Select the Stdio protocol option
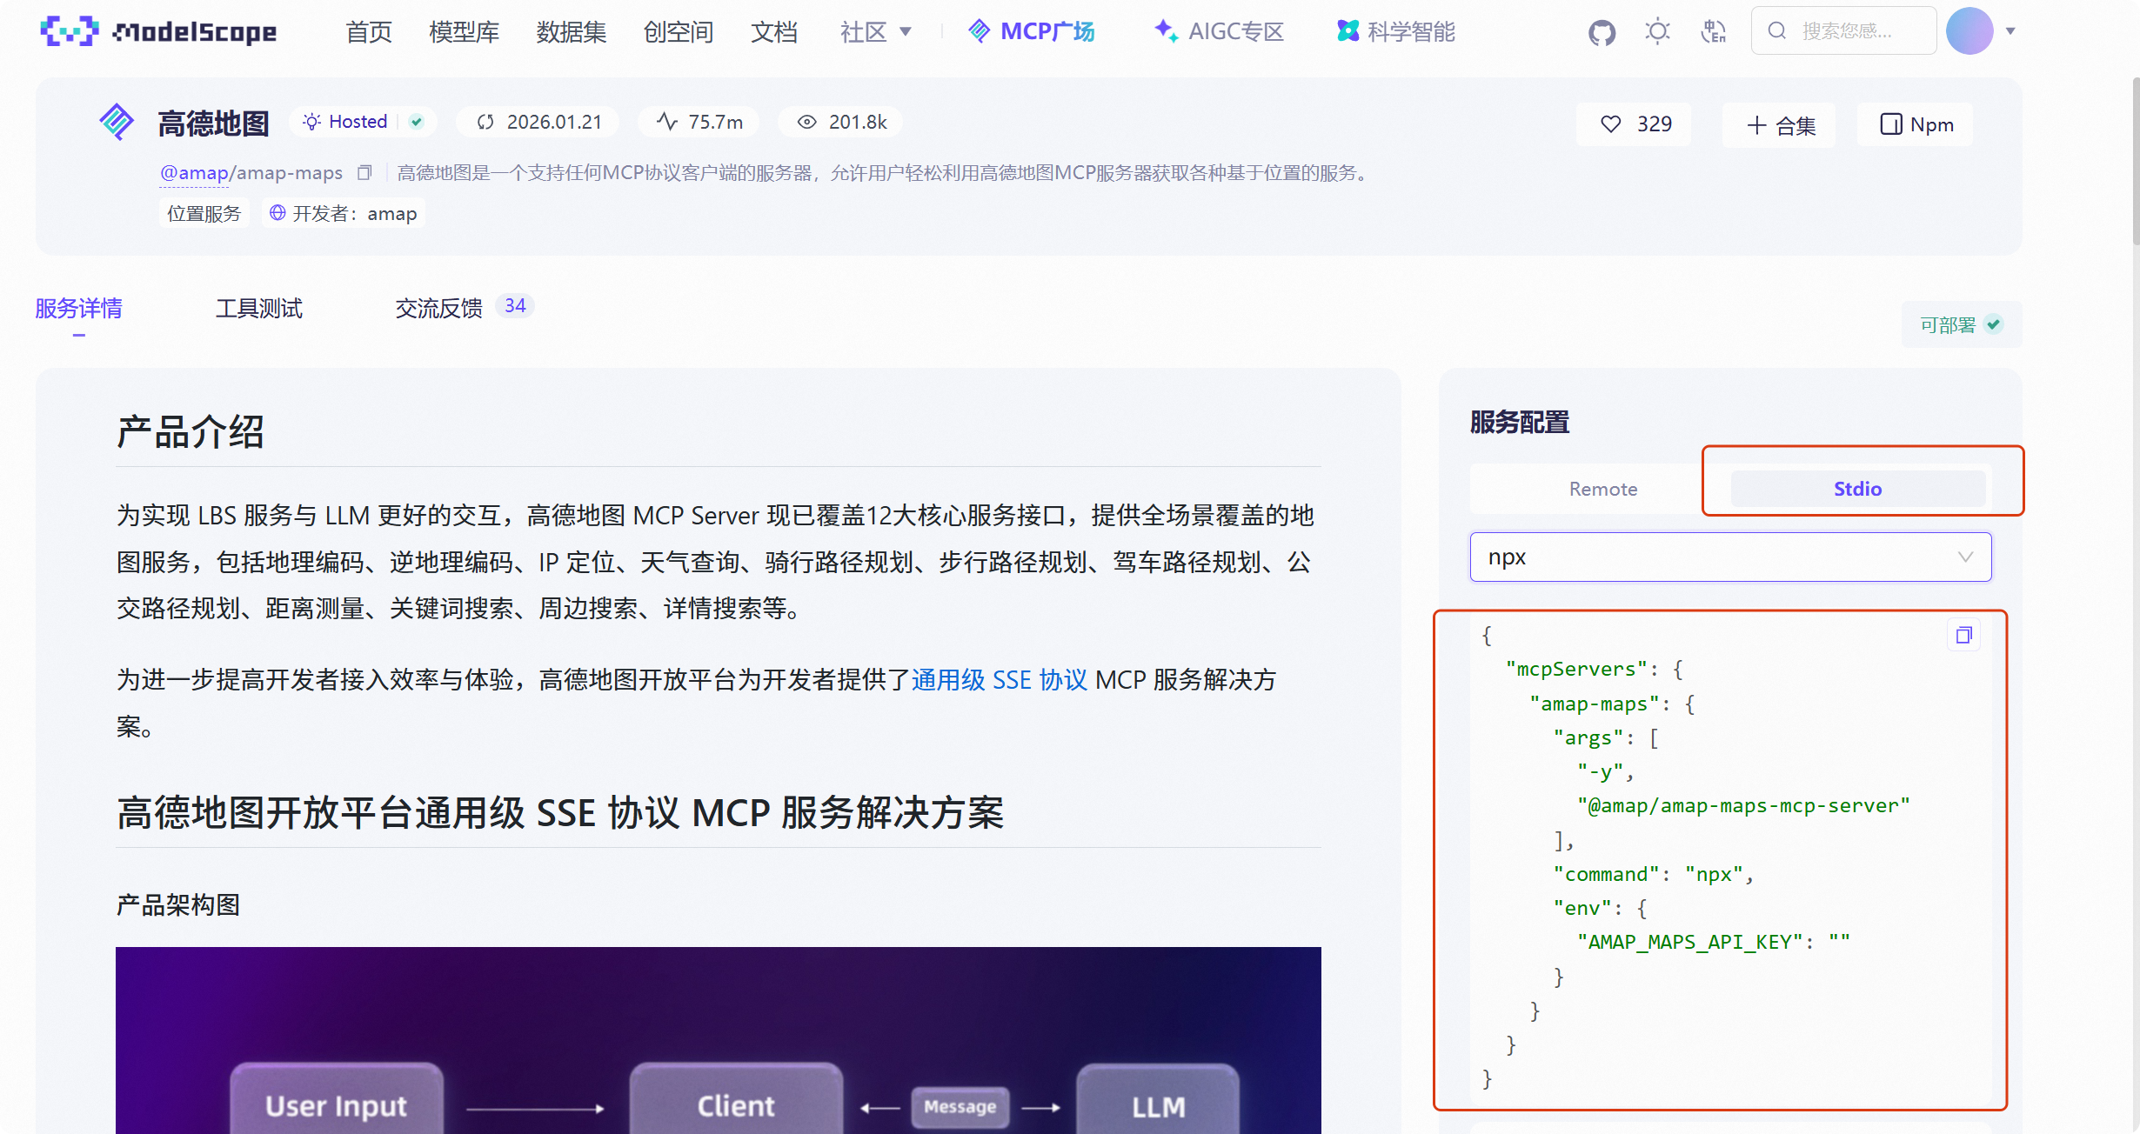This screenshot has width=2140, height=1134. [1856, 488]
